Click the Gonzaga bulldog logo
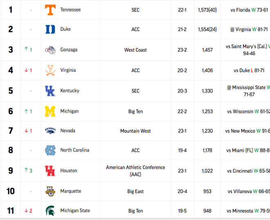 tap(50, 50)
